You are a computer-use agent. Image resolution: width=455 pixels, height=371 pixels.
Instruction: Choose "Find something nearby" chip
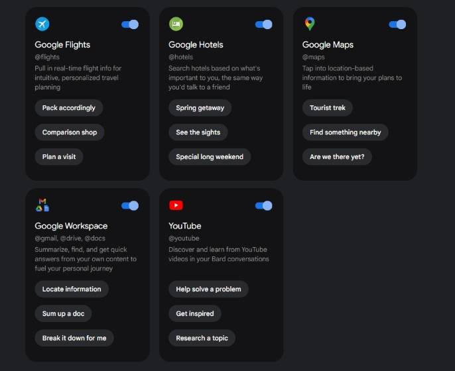coord(346,132)
